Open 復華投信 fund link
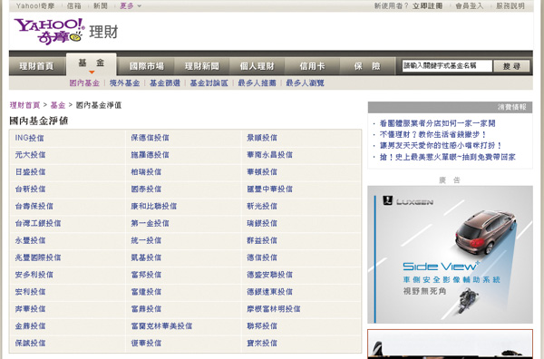 coord(146,344)
